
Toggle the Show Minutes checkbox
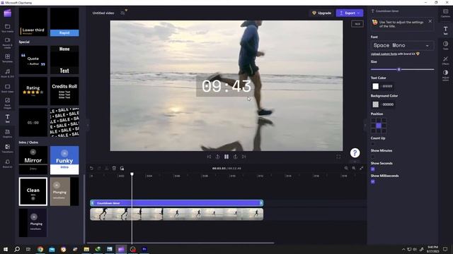pos(373,157)
